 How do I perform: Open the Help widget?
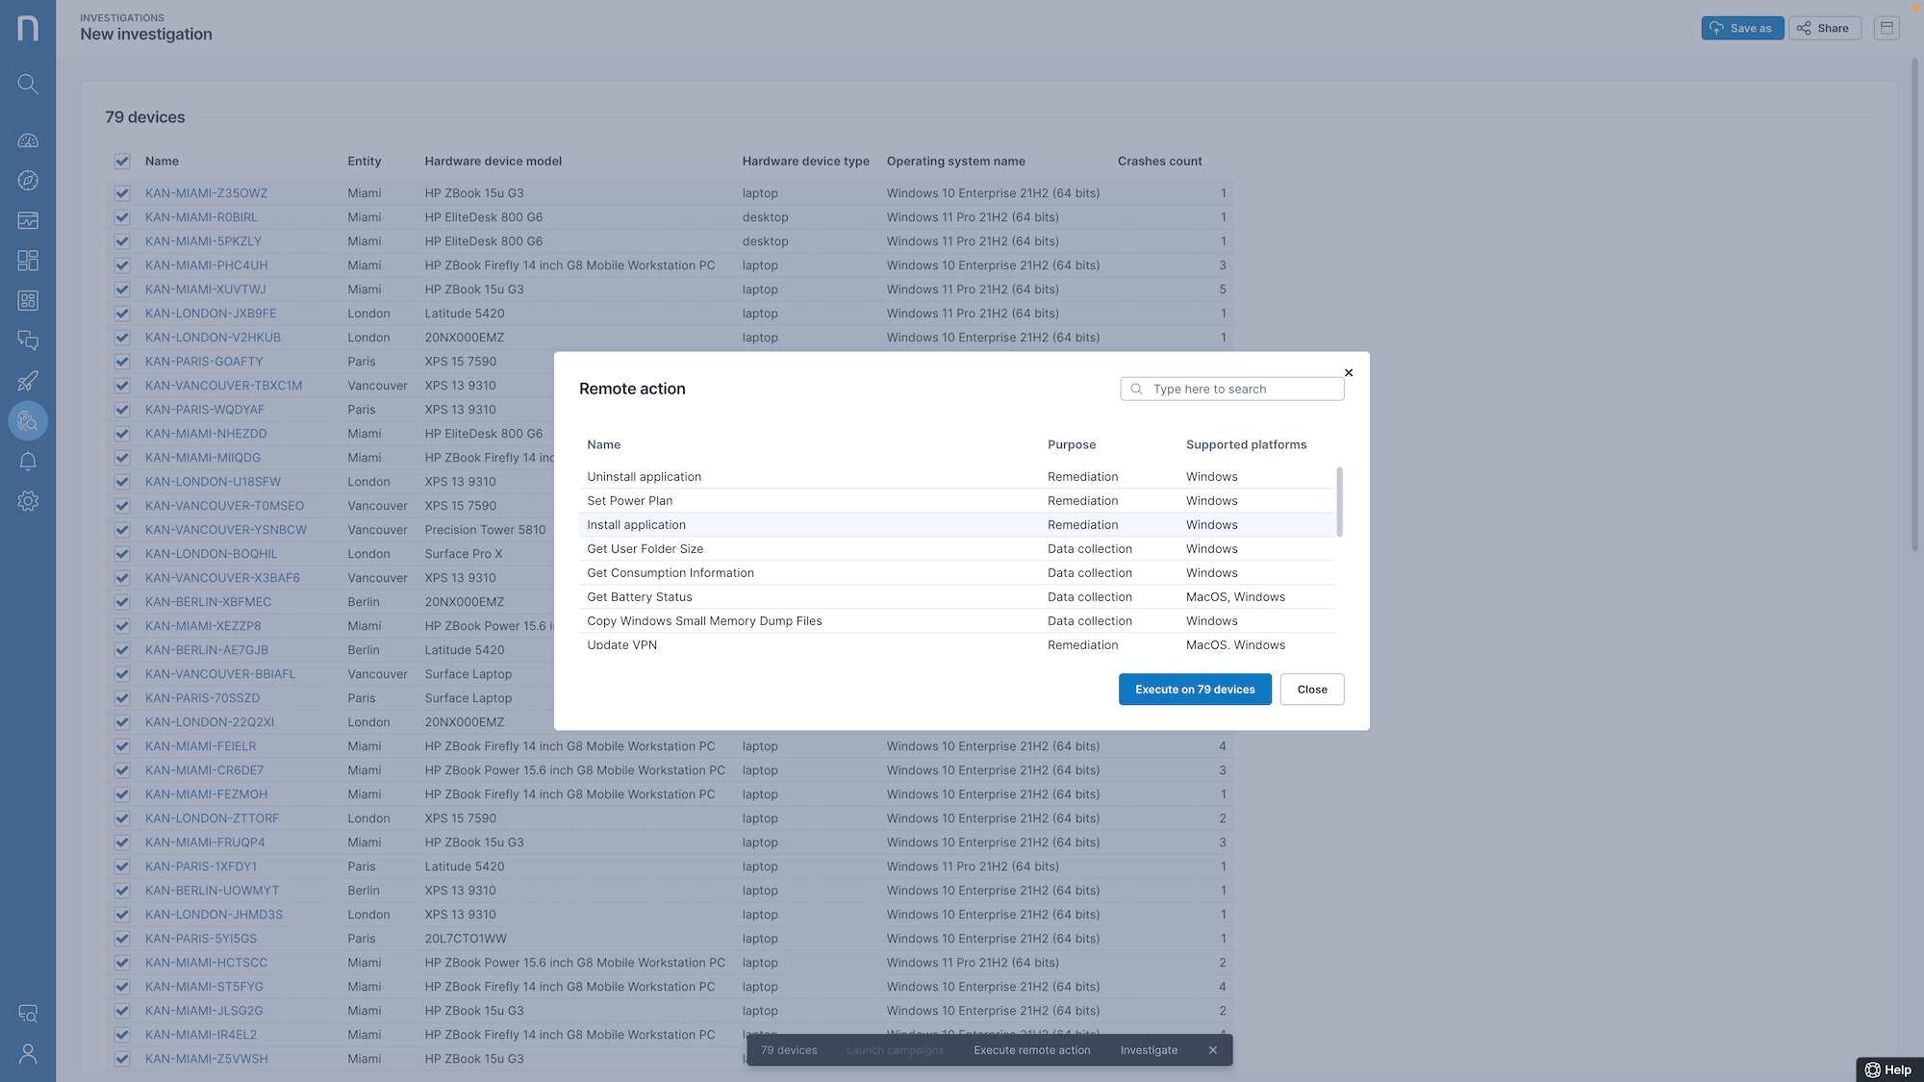pyautogui.click(x=1888, y=1069)
